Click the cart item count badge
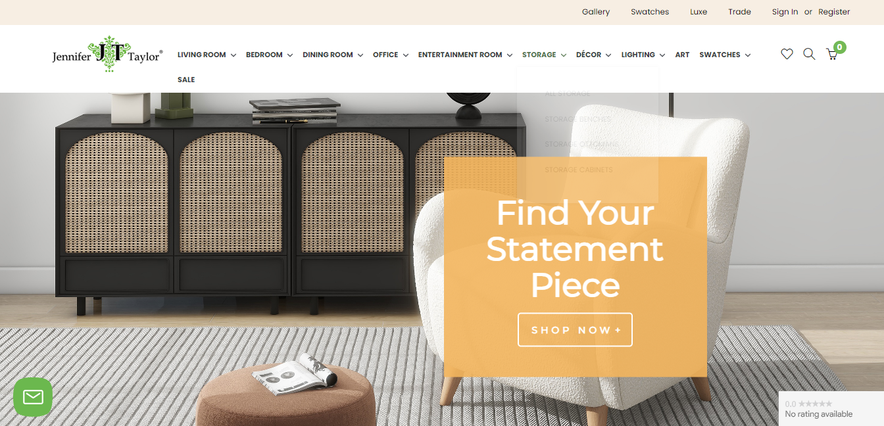Screen dimensions: 884x426 pos(839,47)
